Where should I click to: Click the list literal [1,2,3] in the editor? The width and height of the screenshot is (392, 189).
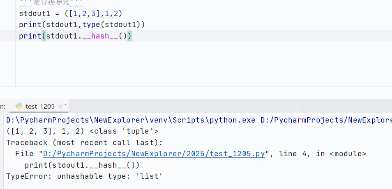click(85, 14)
